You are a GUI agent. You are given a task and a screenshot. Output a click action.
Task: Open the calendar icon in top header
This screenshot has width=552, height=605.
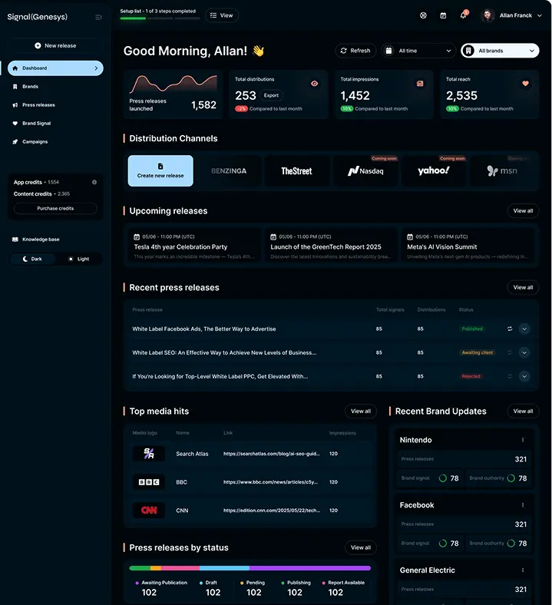tap(443, 15)
